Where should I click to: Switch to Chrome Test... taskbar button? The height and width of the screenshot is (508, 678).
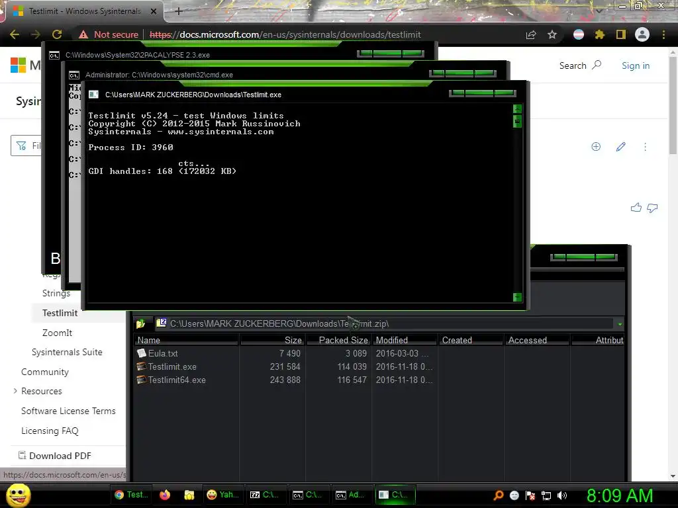[x=132, y=495]
